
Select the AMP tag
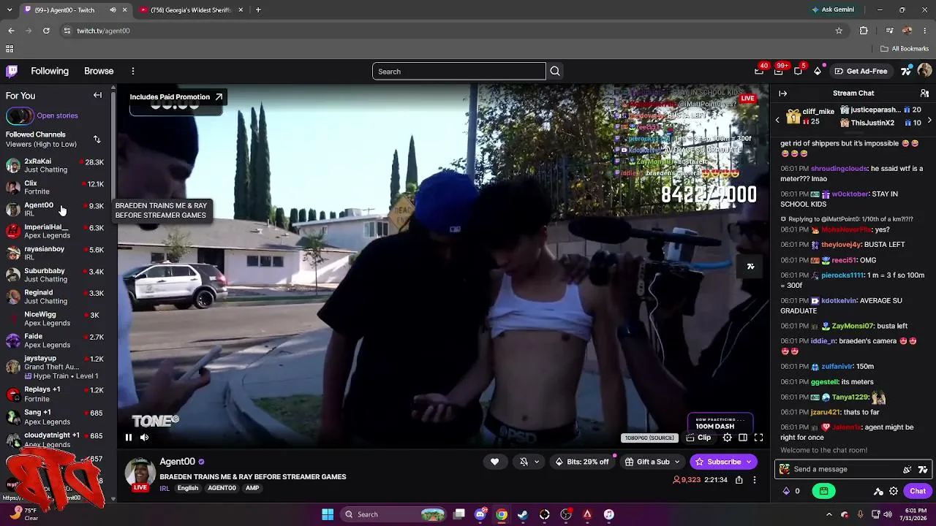252,488
